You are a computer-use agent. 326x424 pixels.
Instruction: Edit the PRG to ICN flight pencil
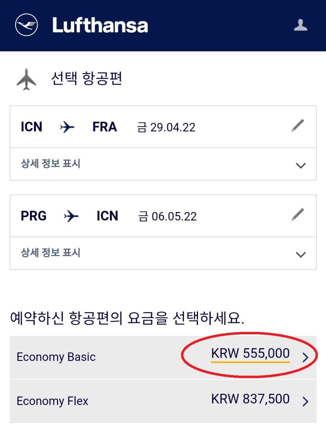298,214
